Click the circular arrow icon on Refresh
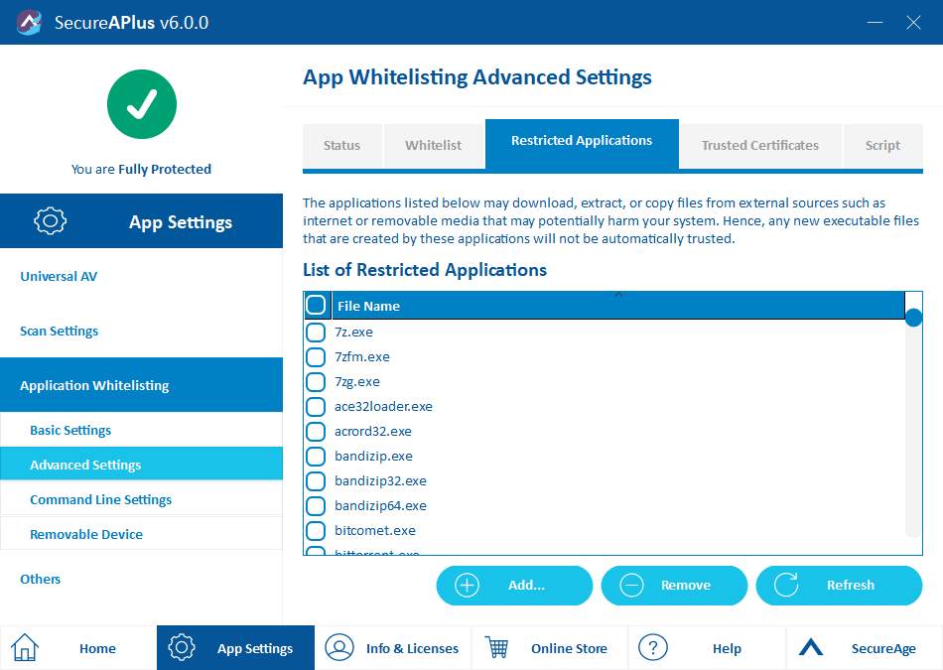943x670 pixels. click(786, 585)
